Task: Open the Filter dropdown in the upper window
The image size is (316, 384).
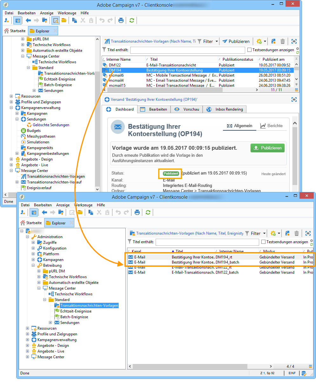Action: click(208, 41)
